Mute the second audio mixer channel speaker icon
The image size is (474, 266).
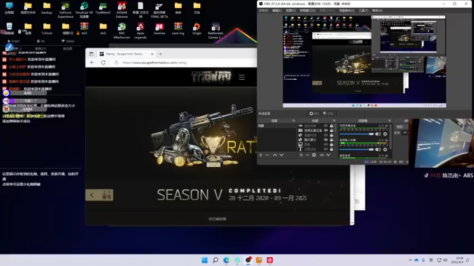[378, 150]
